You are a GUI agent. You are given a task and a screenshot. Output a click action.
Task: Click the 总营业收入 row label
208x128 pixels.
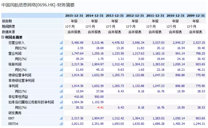click(16, 43)
